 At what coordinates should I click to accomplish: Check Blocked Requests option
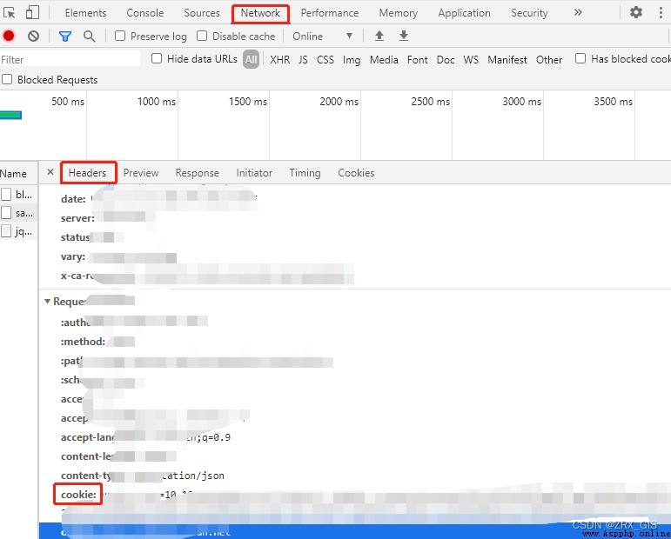pos(7,79)
